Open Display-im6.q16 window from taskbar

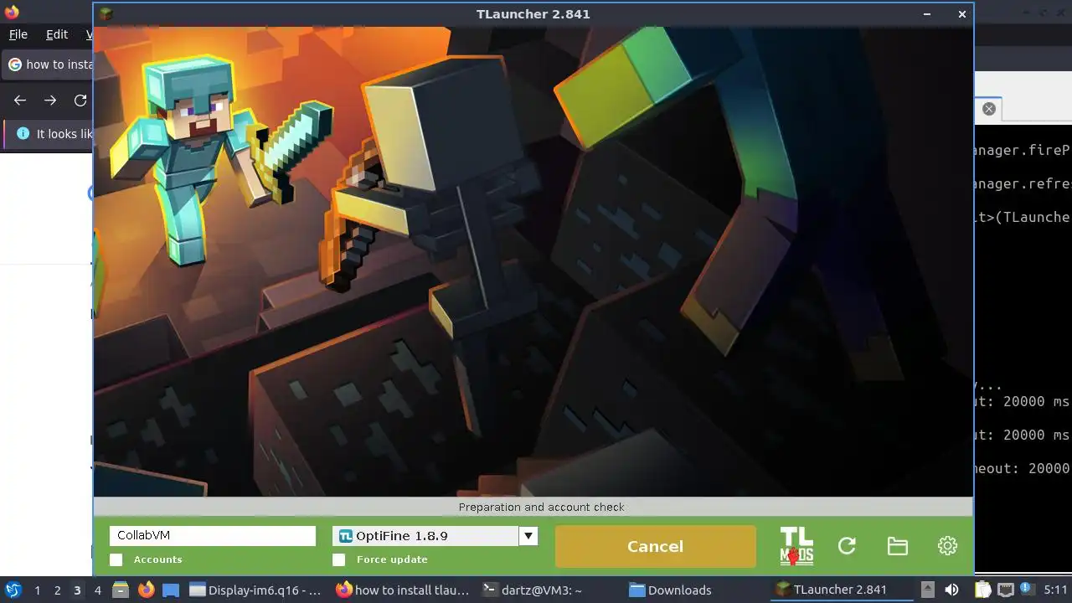[255, 590]
